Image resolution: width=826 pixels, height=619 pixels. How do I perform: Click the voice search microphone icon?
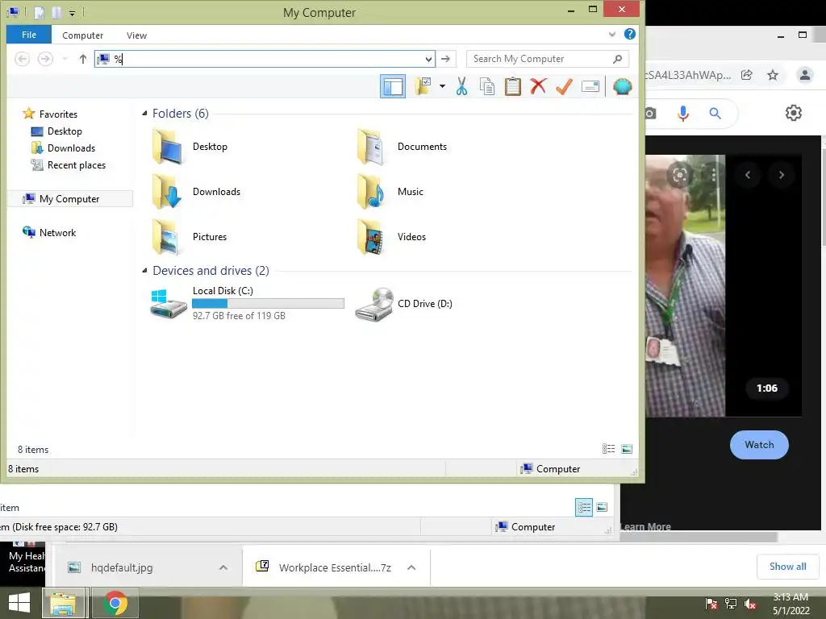683,113
